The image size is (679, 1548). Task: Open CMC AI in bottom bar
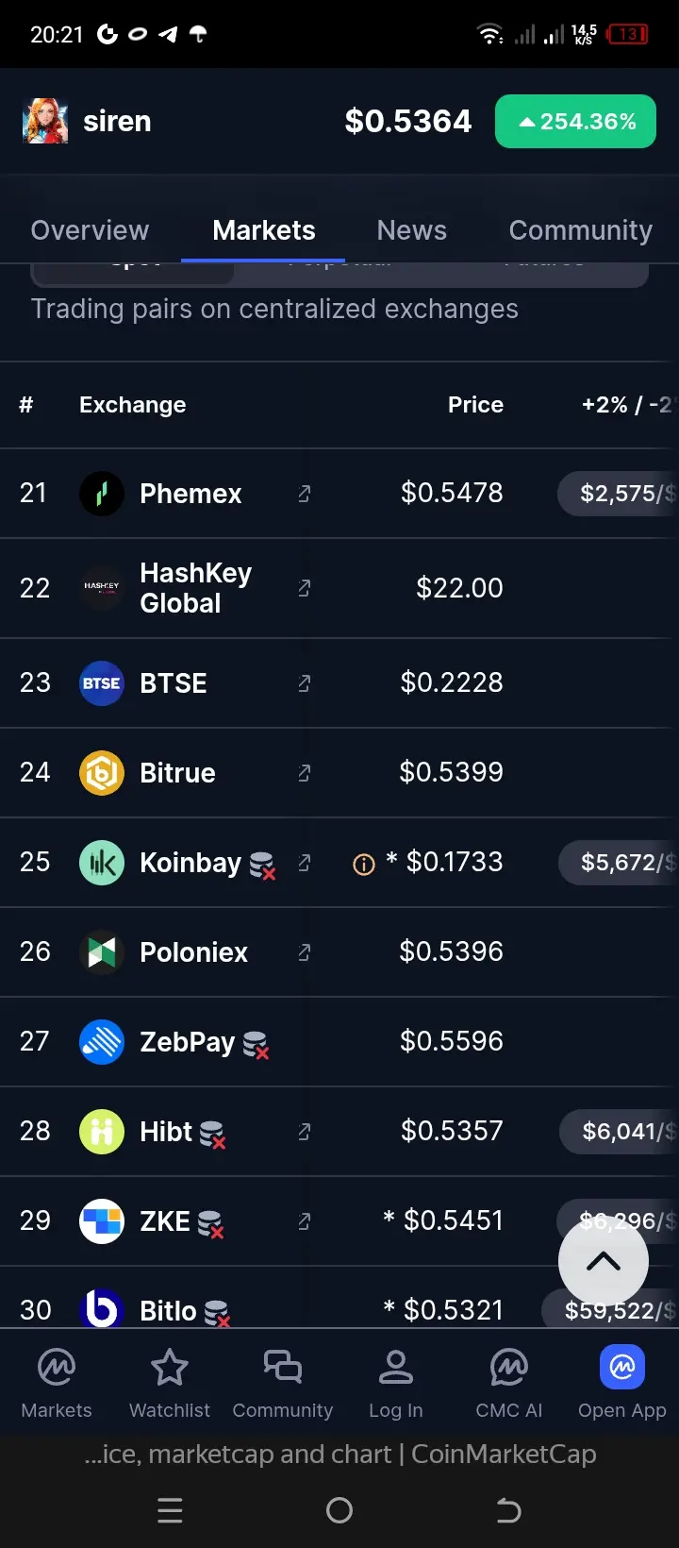click(509, 1368)
